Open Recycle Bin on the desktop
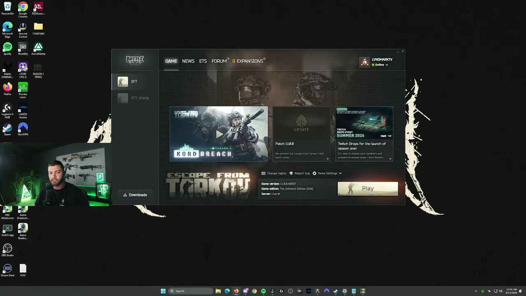 7,9
